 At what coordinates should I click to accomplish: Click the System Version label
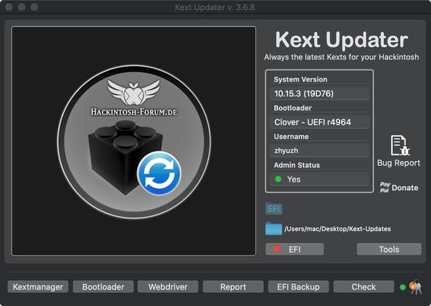[x=300, y=80]
